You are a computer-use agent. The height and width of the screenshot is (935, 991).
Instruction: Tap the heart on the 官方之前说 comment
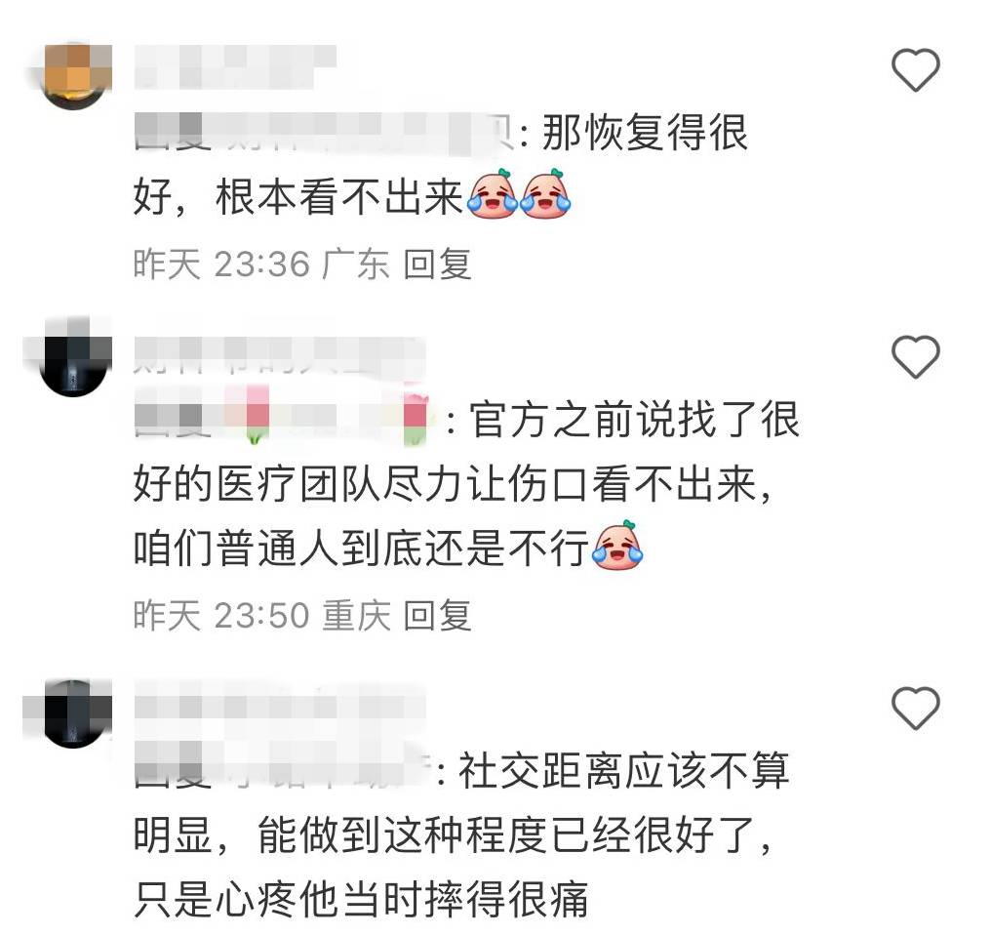[x=915, y=356]
